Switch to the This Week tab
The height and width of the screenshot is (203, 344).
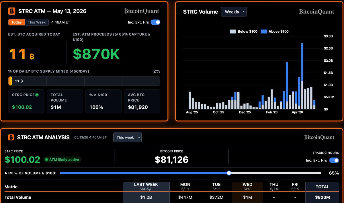(37, 22)
